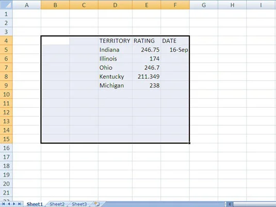Go to first sheet navigation arrow
The width and height of the screenshot is (276, 207).
3,204
